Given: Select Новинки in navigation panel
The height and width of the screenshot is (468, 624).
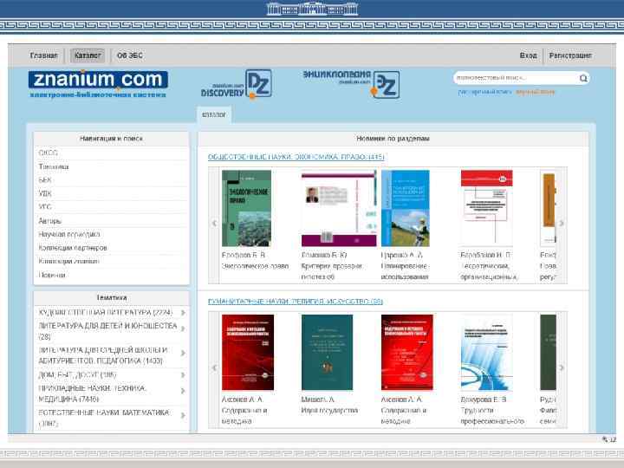Looking at the screenshot, I should click(x=52, y=275).
